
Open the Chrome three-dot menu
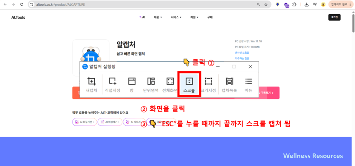point(350,4)
